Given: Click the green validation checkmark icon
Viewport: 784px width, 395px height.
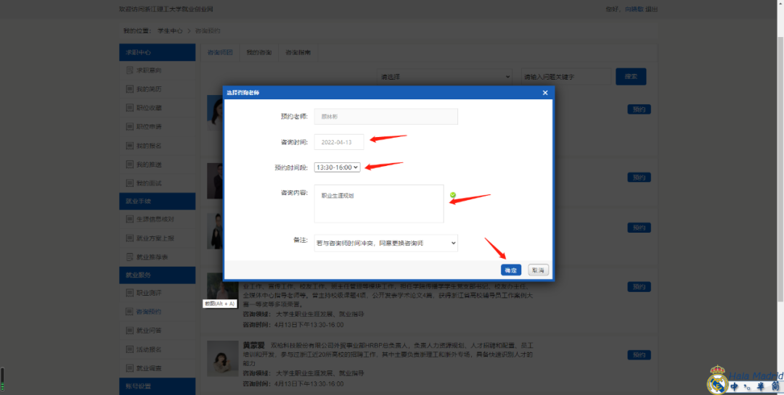Looking at the screenshot, I should [x=453, y=195].
